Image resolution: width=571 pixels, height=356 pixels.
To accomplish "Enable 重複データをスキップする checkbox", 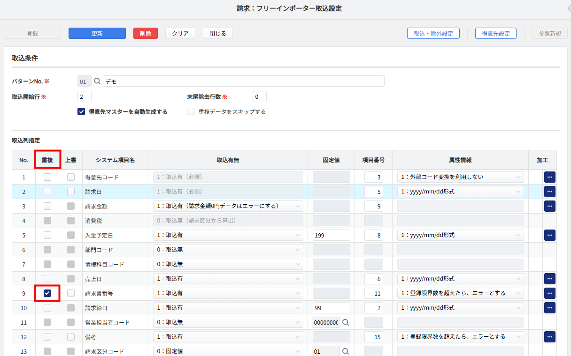I will click(x=191, y=112).
